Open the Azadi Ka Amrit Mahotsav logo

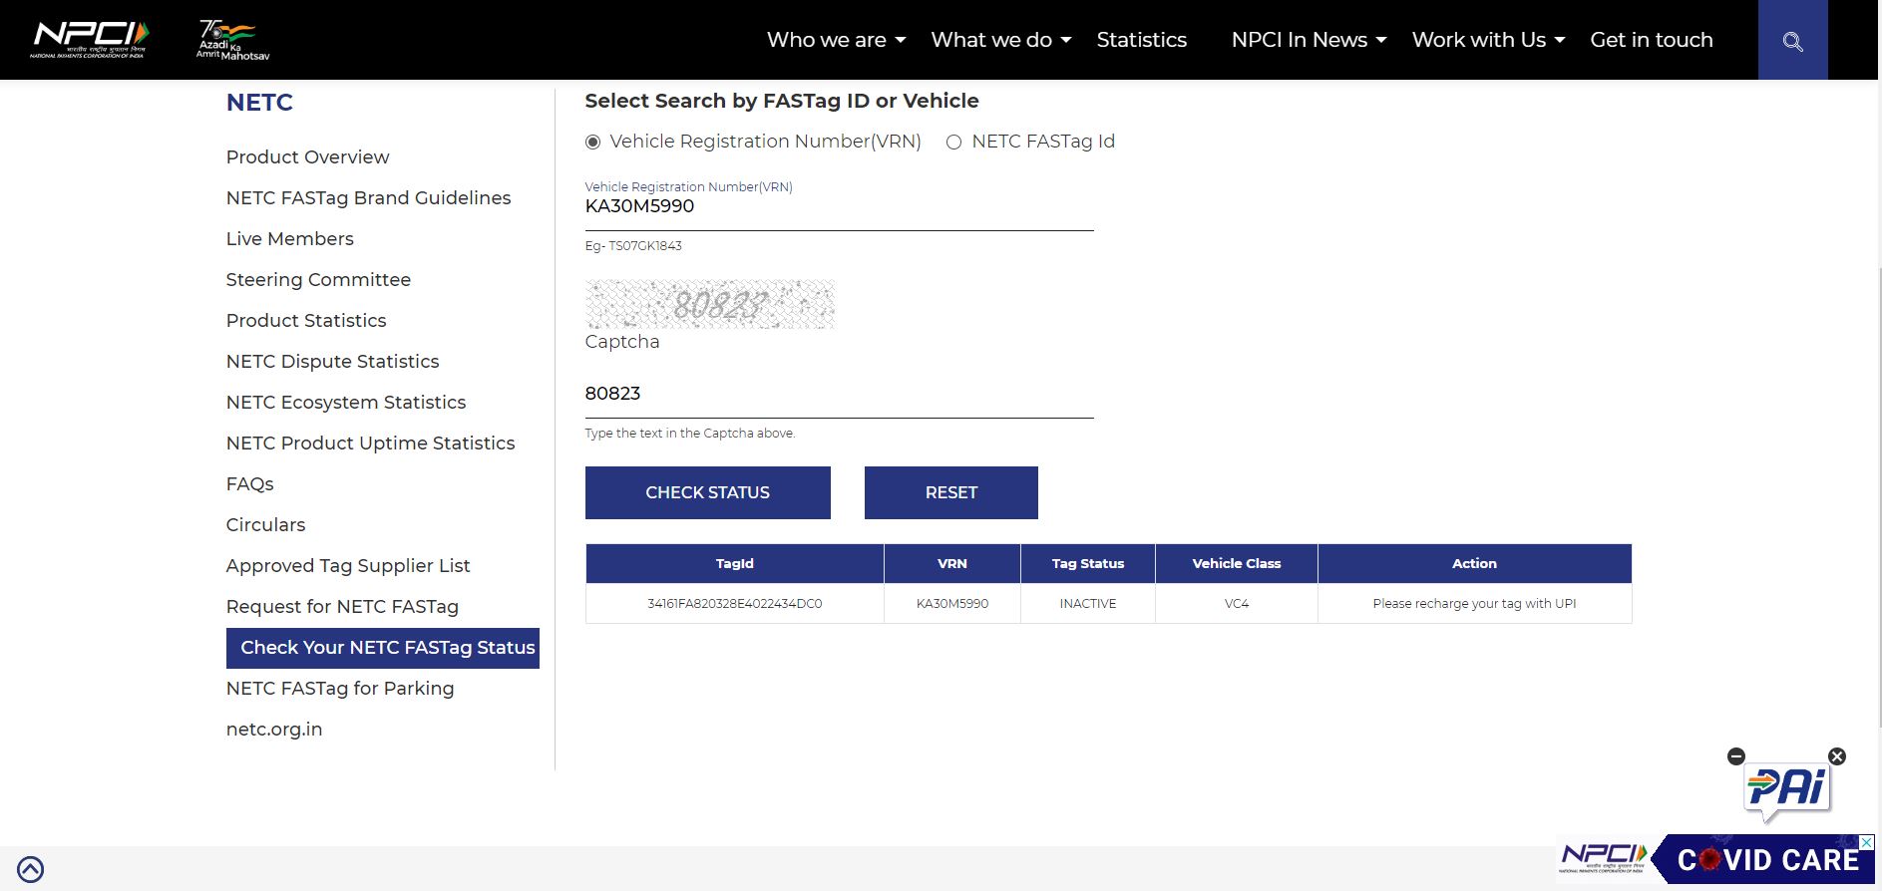(232, 40)
